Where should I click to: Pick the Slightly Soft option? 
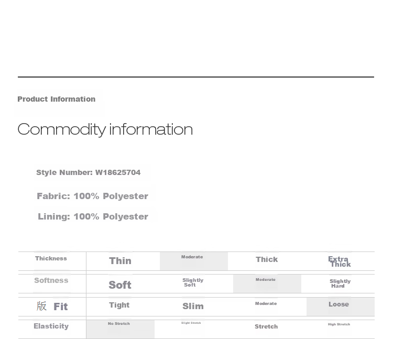193,282
